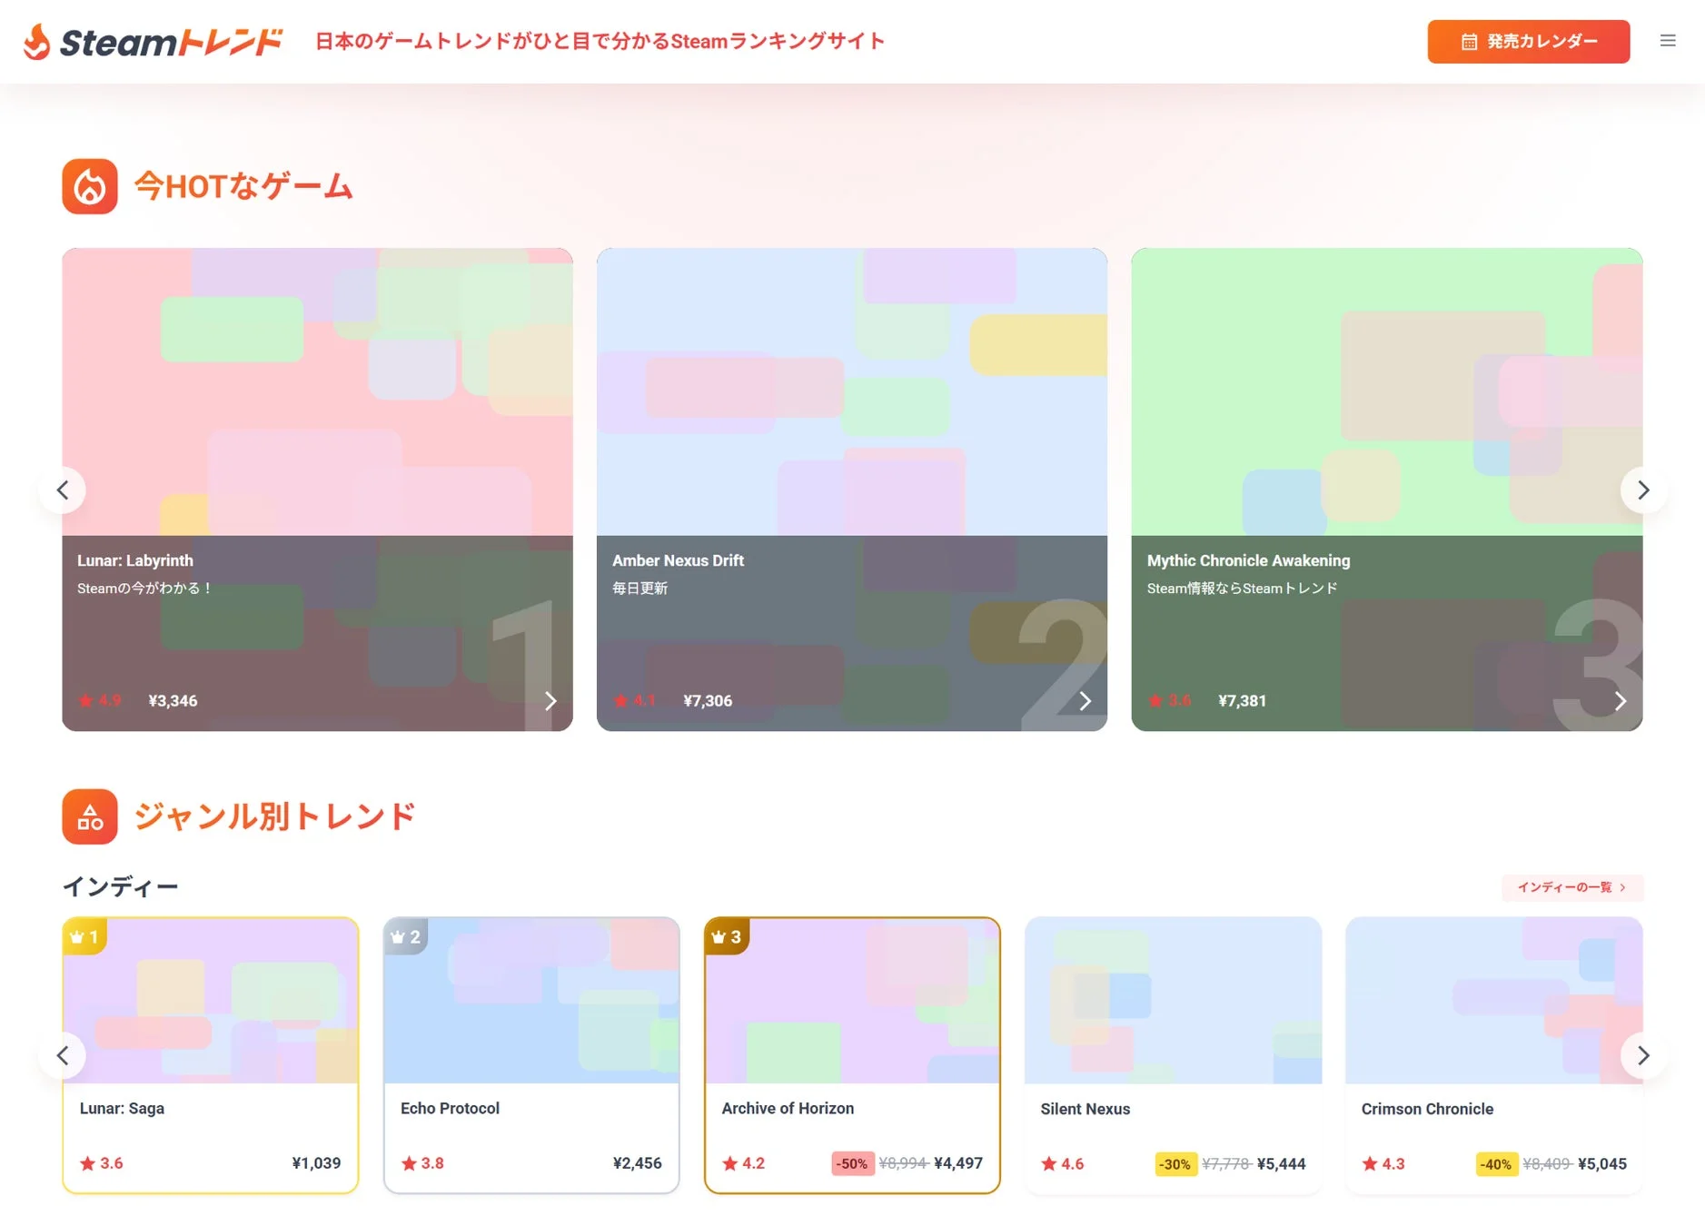Open the 発売カレンダー page
1705x1226 pixels.
1528,41
